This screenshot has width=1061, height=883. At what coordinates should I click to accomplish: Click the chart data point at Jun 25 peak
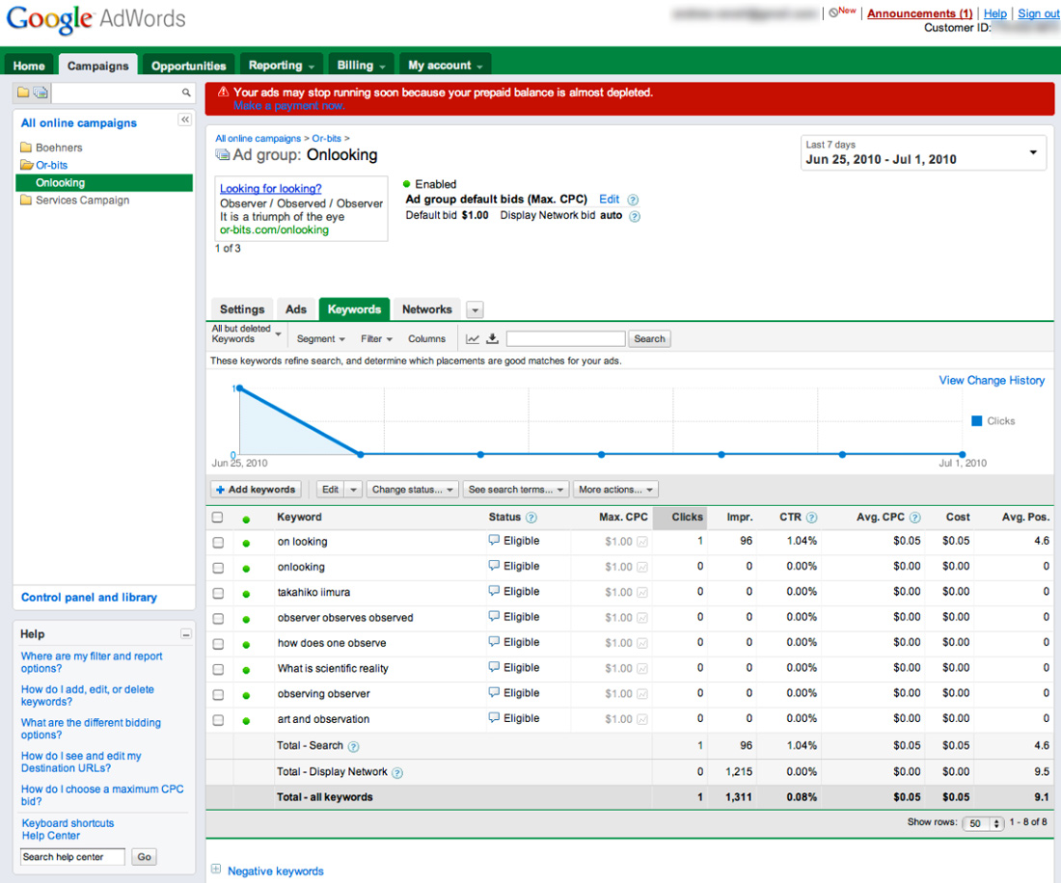point(239,388)
